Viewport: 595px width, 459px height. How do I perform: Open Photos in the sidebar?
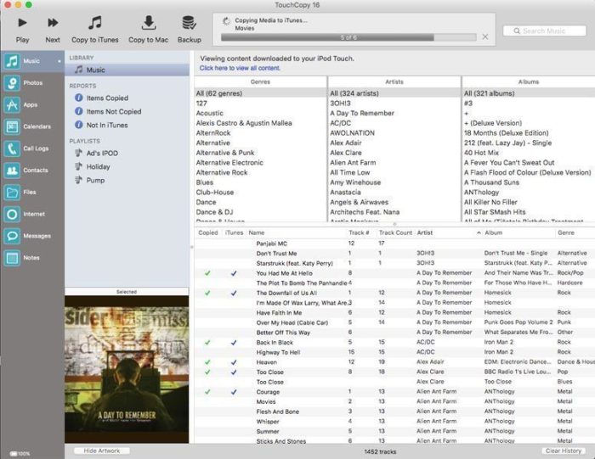(13, 83)
